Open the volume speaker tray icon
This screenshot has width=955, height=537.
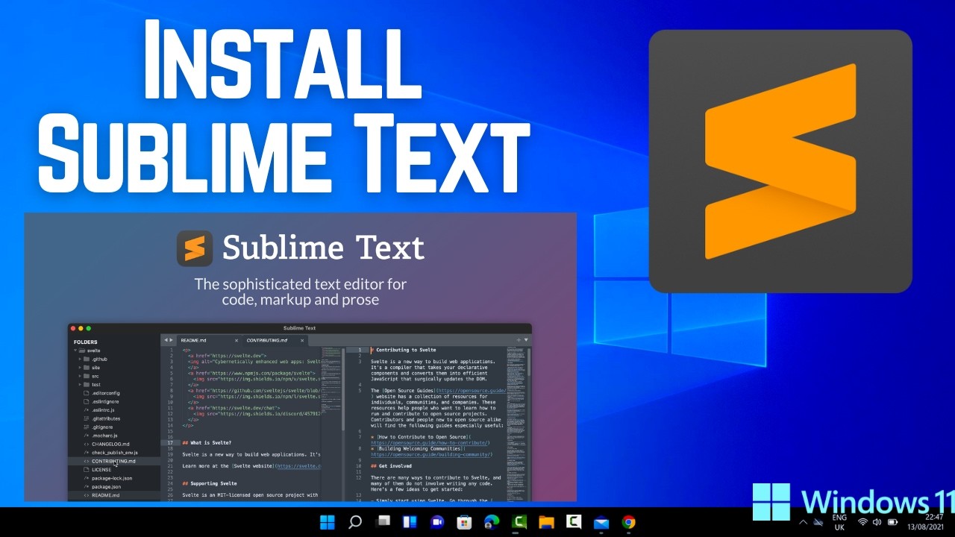pyautogui.click(x=877, y=522)
